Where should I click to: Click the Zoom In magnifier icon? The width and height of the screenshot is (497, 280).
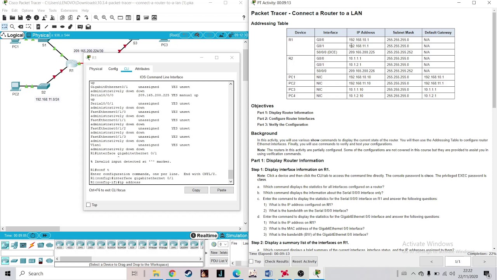tap(96, 17)
